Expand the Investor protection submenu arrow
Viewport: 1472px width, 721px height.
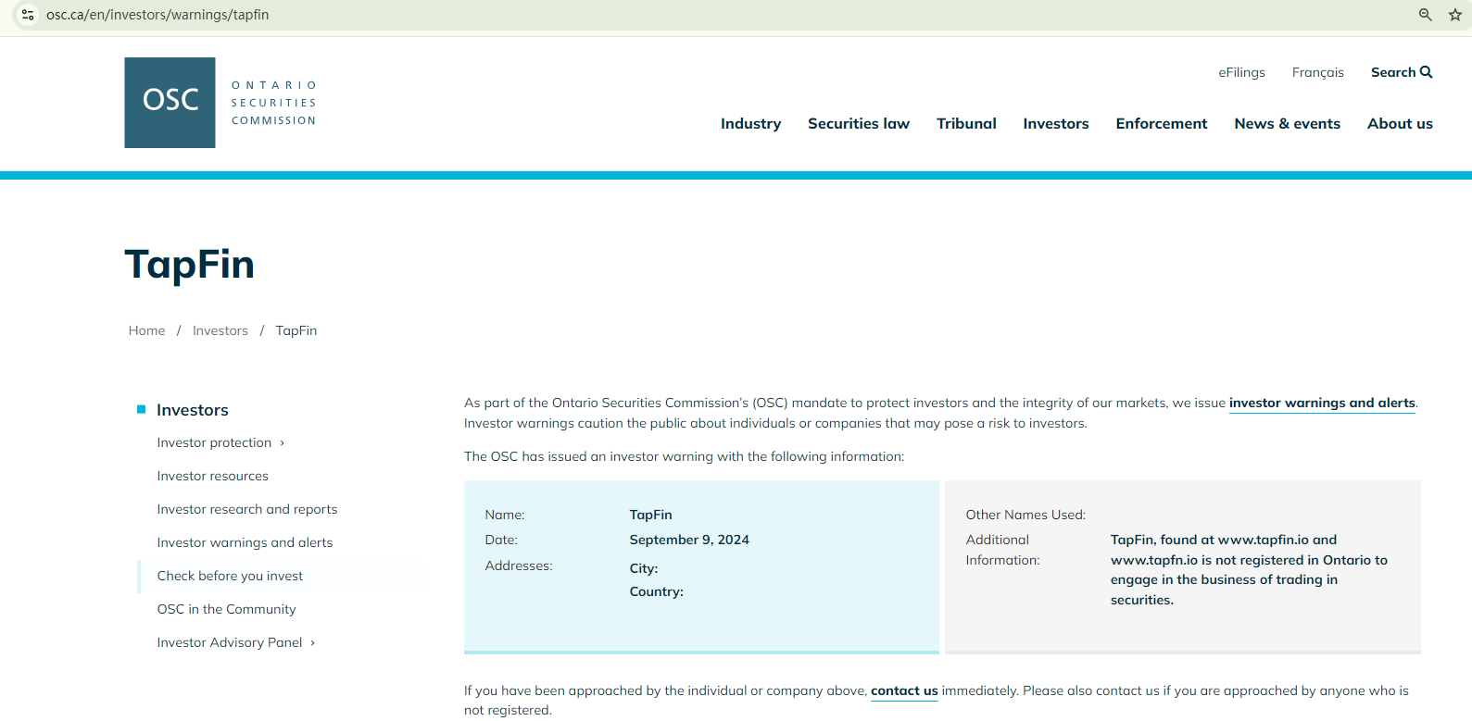(x=283, y=443)
